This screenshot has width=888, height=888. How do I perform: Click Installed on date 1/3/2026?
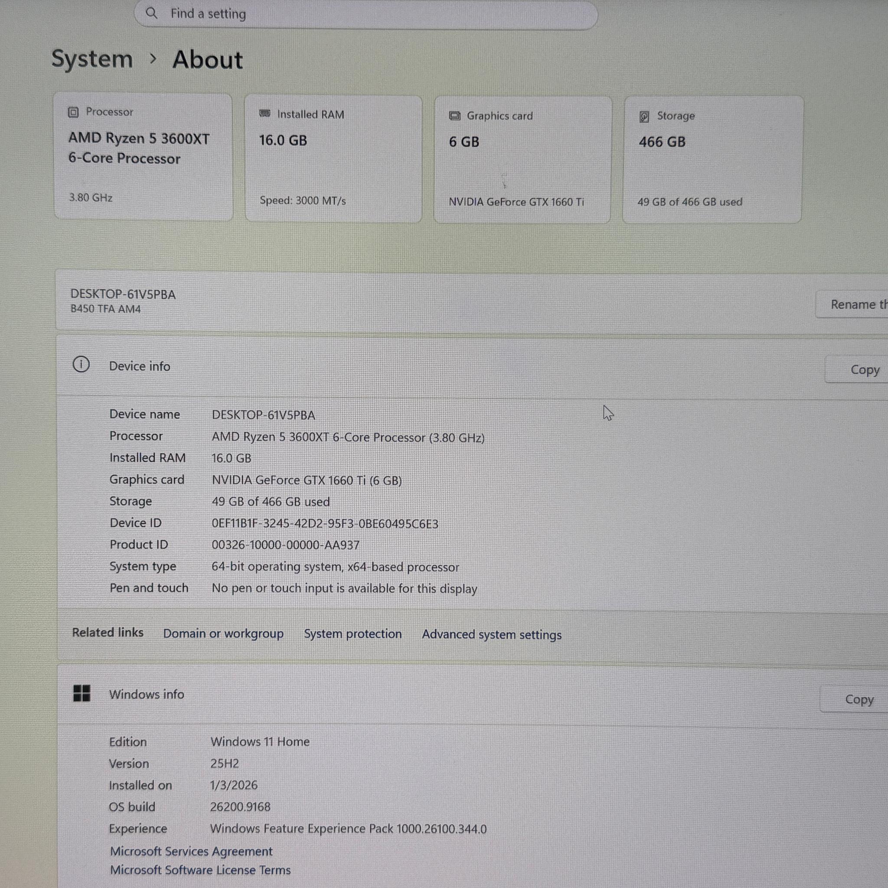tap(234, 785)
